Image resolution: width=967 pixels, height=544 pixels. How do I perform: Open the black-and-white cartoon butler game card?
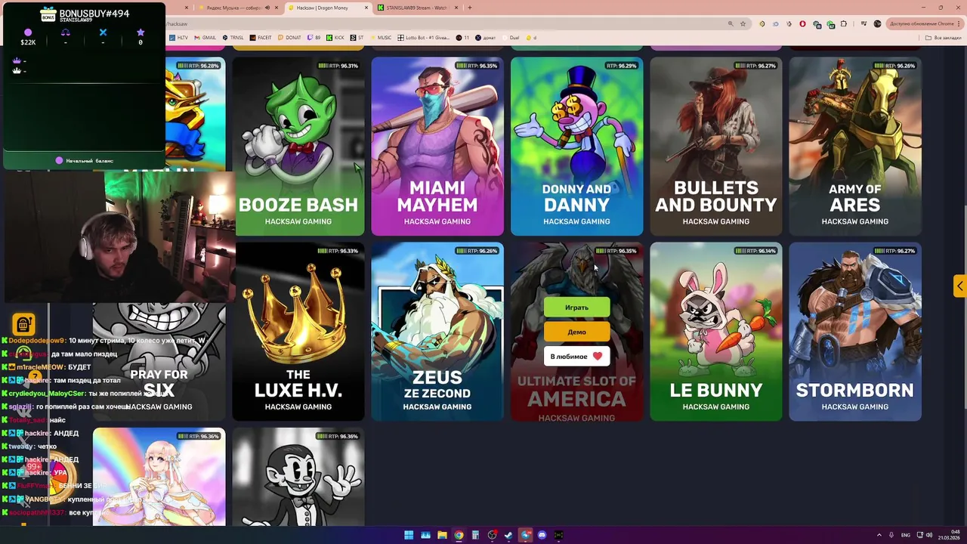pyautogui.click(x=298, y=477)
